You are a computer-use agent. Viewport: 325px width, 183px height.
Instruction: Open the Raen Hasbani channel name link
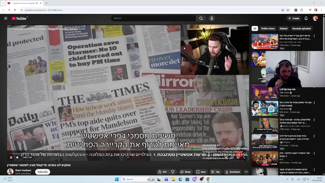point(23,170)
